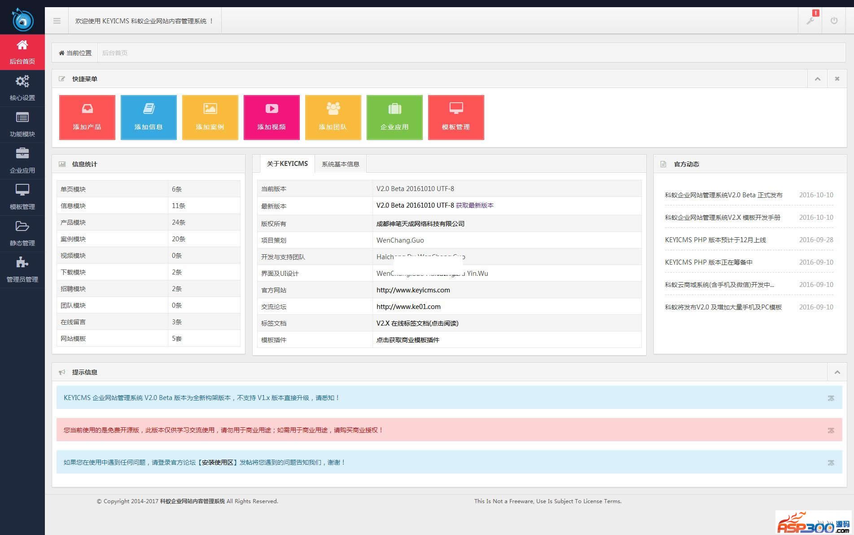
Task: Click the blue 添加信息 quick tile
Action: 149,117
